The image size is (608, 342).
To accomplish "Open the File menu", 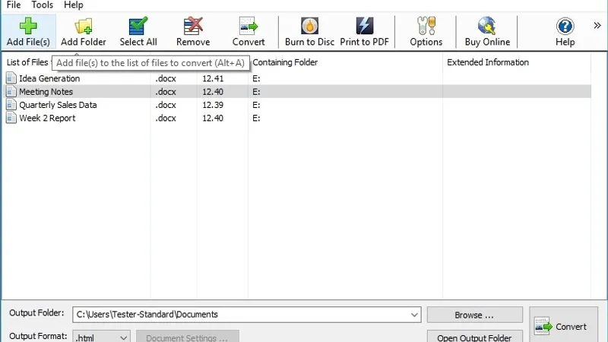I will click(x=14, y=5).
